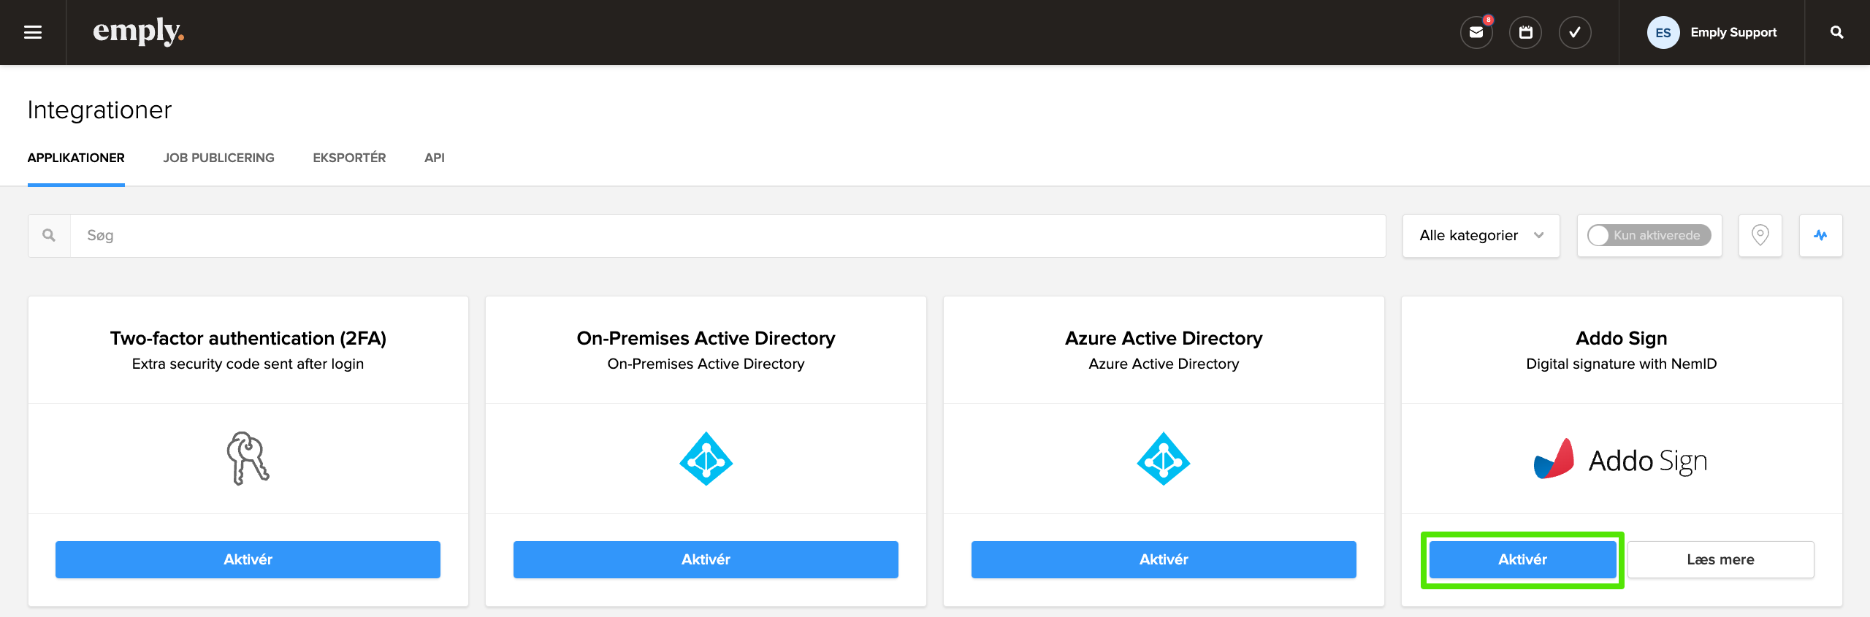
Task: Open the hamburger navigation menu
Action: point(33,32)
